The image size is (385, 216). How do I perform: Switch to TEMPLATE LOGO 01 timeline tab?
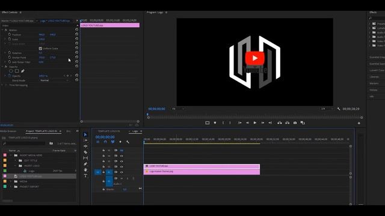pos(109,131)
